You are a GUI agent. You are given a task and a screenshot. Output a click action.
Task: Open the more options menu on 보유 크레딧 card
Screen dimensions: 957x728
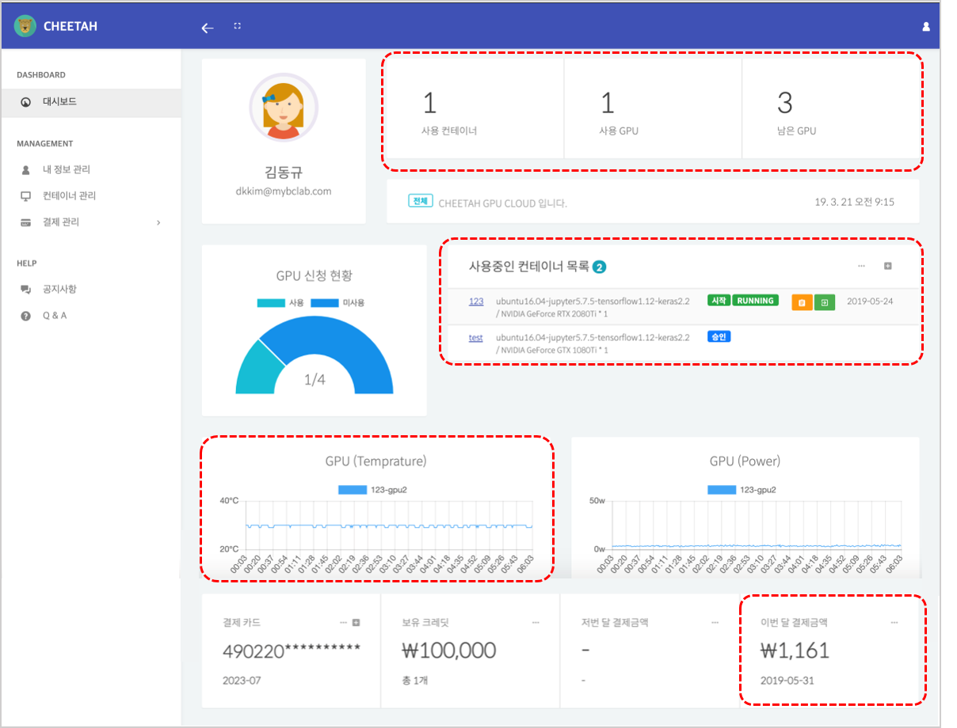click(x=536, y=623)
